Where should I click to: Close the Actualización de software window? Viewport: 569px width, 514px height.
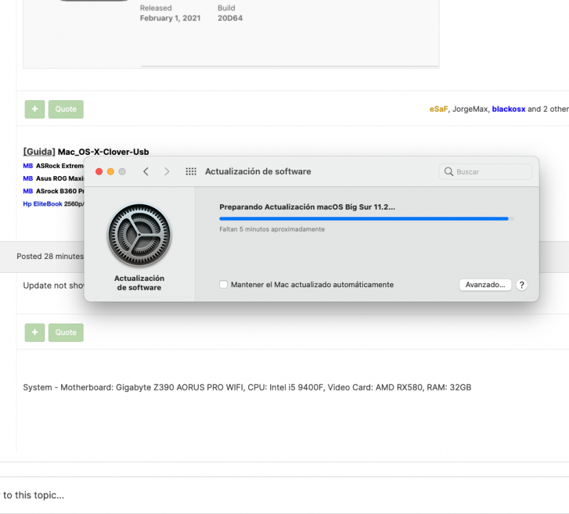(x=99, y=171)
